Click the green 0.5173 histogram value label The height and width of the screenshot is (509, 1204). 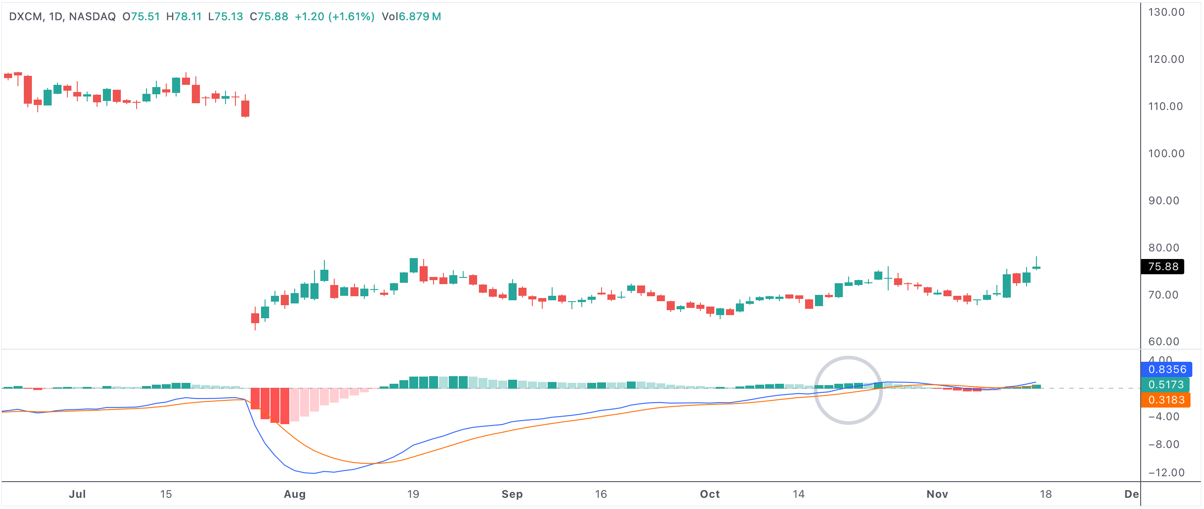coord(1165,385)
